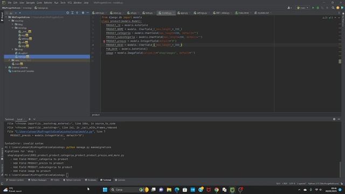This screenshot has height=194, width=345.
Task: Open the Refactor menu
Action: 48,3
